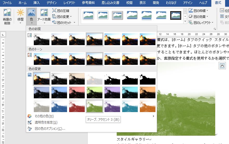Click the text wrapping icon below Position

[222, 16]
